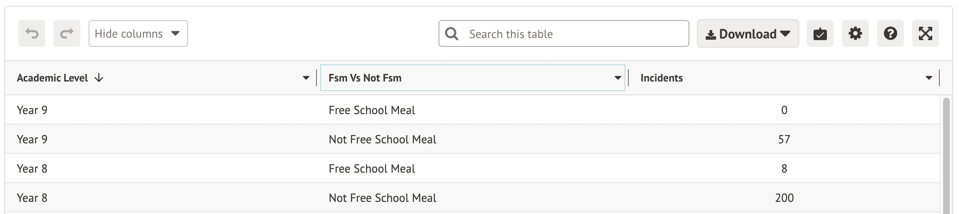Image resolution: width=959 pixels, height=214 pixels.
Task: Click the help question mark icon
Action: (x=890, y=33)
